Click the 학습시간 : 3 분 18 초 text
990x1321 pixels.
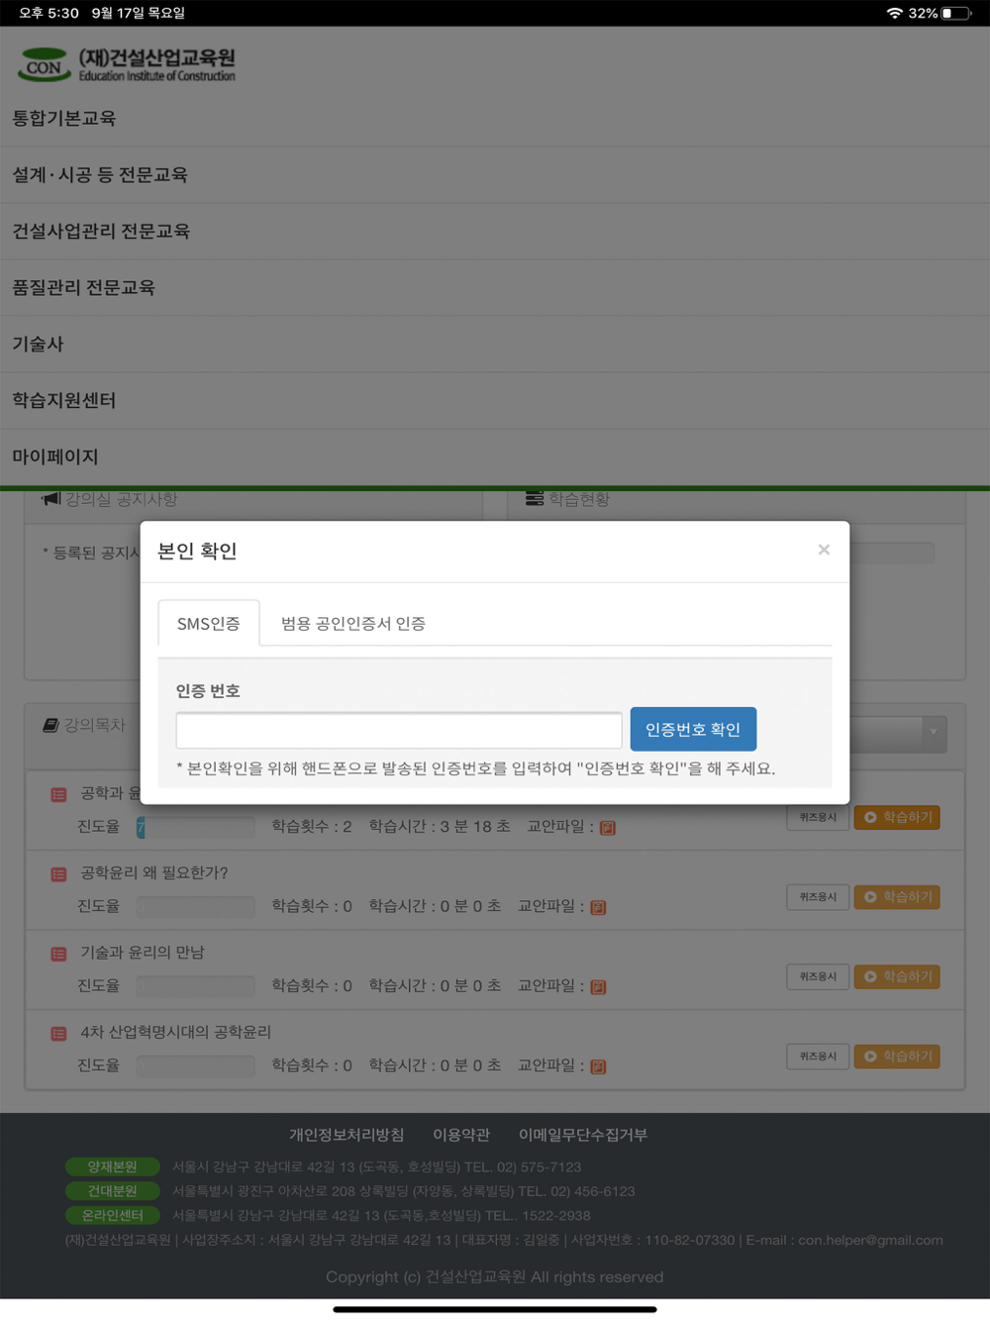tap(440, 826)
